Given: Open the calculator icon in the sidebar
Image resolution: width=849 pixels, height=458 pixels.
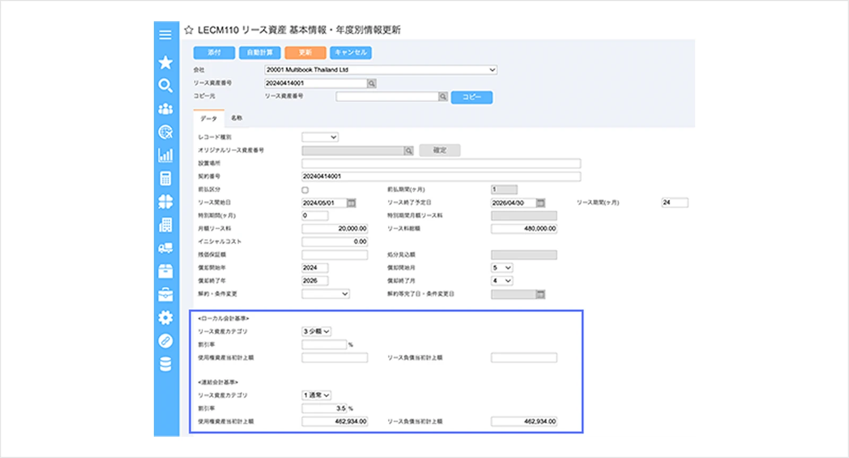Looking at the screenshot, I should [x=166, y=178].
